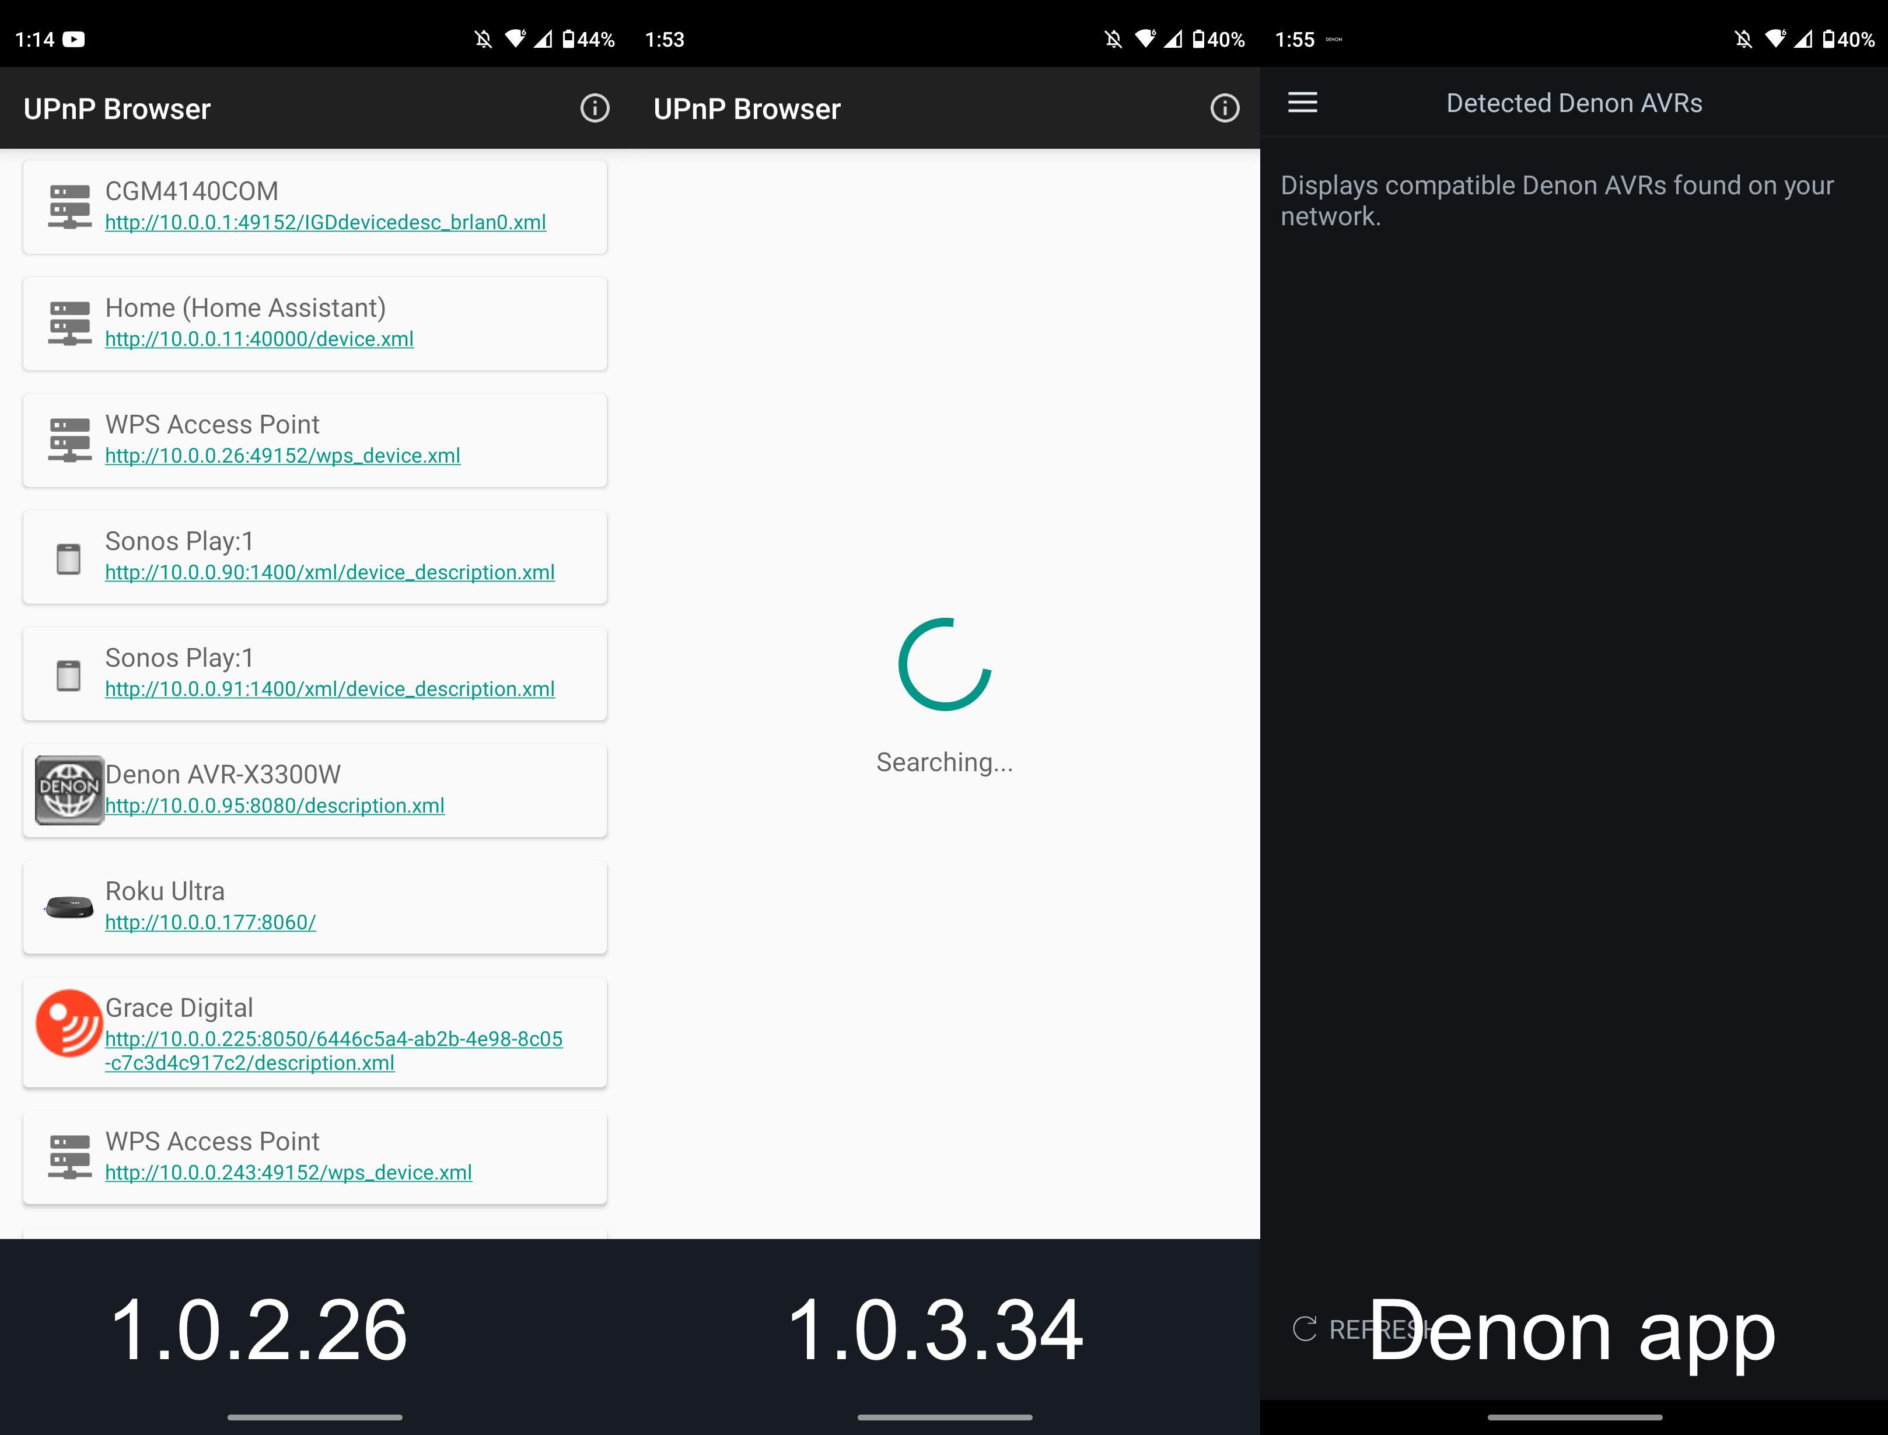Open the hamburger menu in the Denon app
Viewport: 1888px width, 1435px height.
pyautogui.click(x=1302, y=103)
